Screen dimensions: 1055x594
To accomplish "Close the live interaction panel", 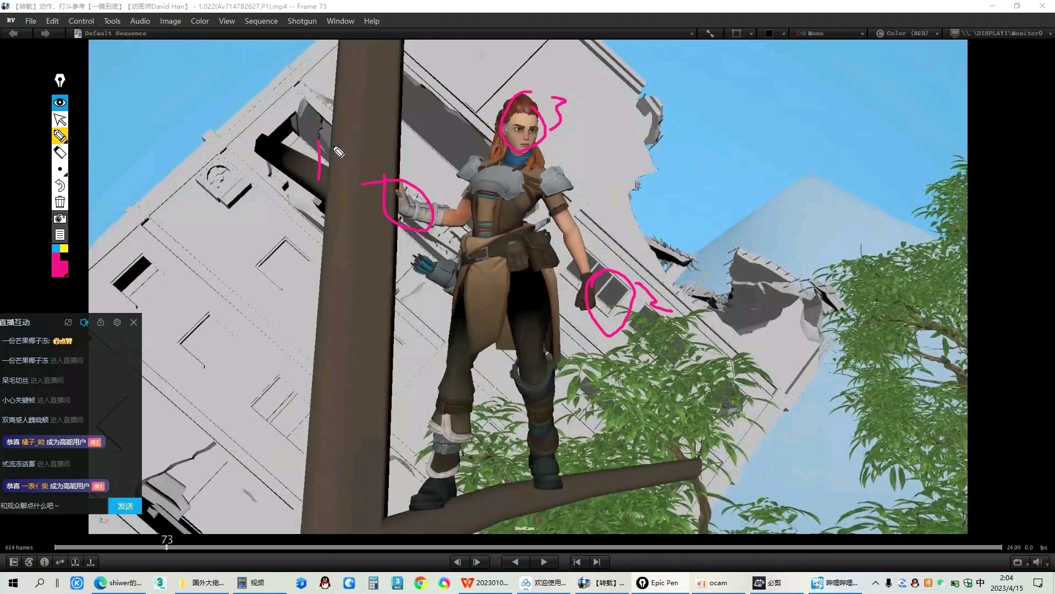I will click(x=134, y=322).
